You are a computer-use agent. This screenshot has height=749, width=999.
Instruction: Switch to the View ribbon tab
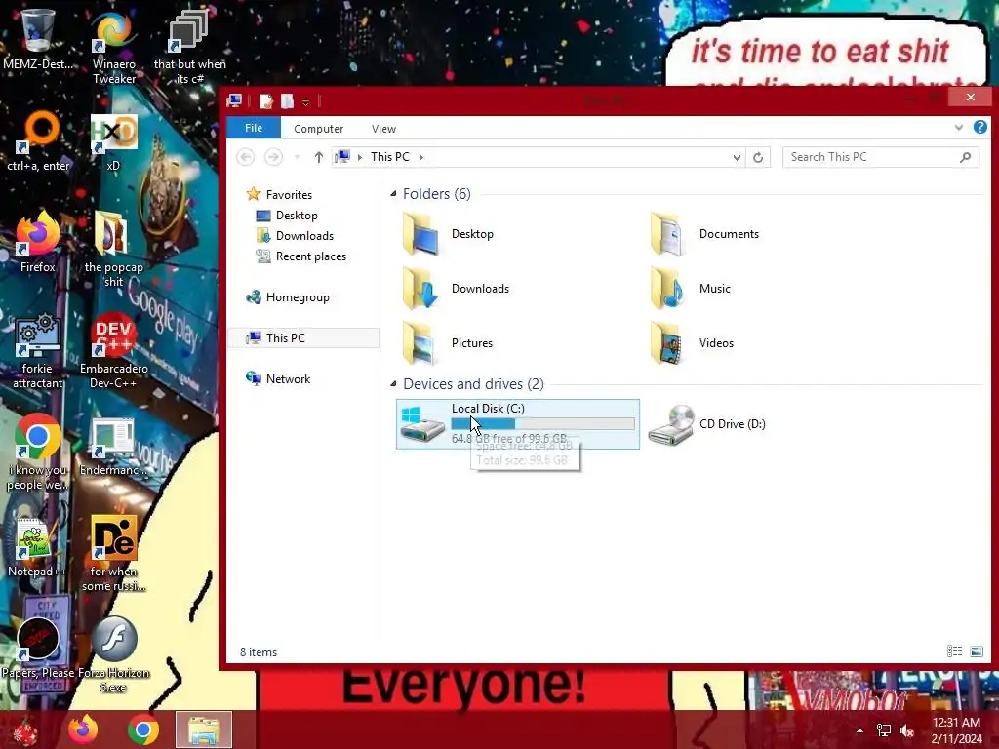coord(383,129)
